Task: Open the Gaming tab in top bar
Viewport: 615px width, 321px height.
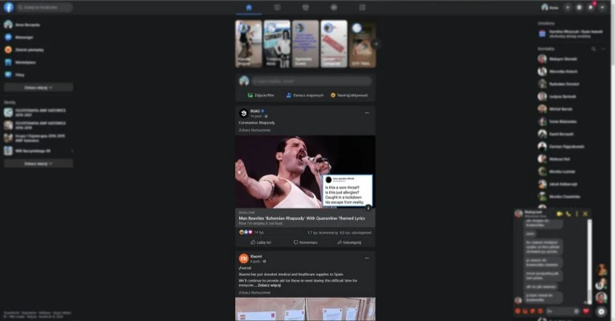Action: point(362,7)
